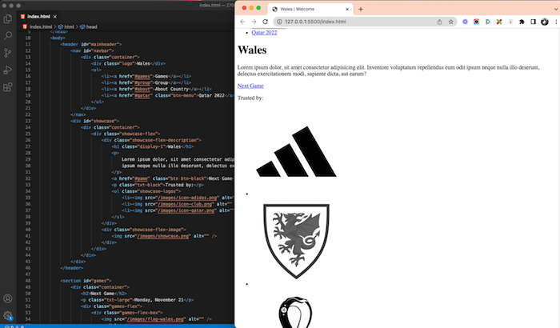
Task: Click the Wales heading on the page
Action: pos(252,50)
